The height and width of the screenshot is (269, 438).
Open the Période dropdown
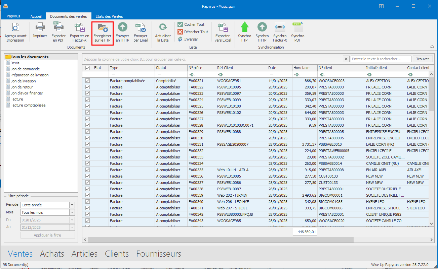pos(72,205)
